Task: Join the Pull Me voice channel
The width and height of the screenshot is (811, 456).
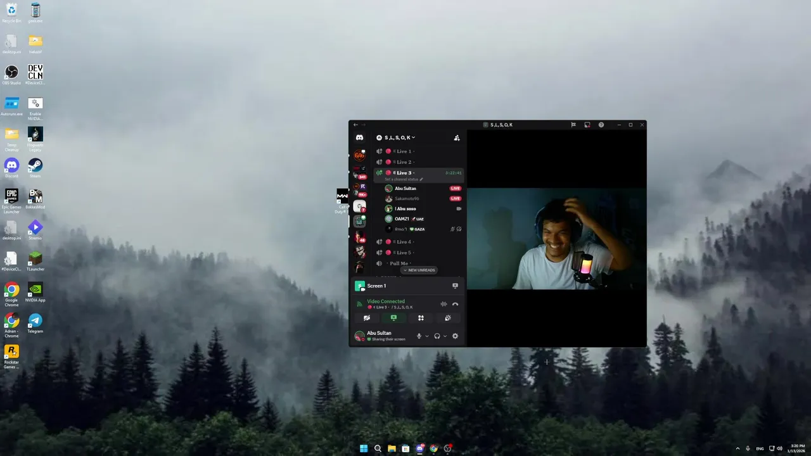Action: pos(419,263)
